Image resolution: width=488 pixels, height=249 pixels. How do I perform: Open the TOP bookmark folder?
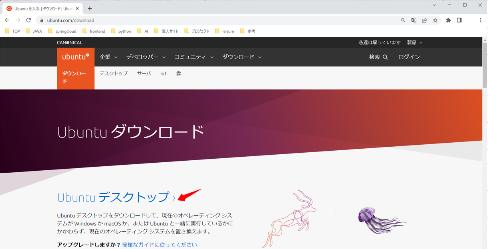[12, 31]
